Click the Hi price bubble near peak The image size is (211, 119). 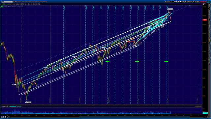[x=170, y=9]
